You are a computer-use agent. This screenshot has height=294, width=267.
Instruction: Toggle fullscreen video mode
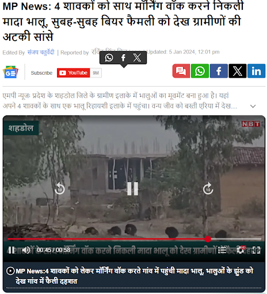(257, 250)
